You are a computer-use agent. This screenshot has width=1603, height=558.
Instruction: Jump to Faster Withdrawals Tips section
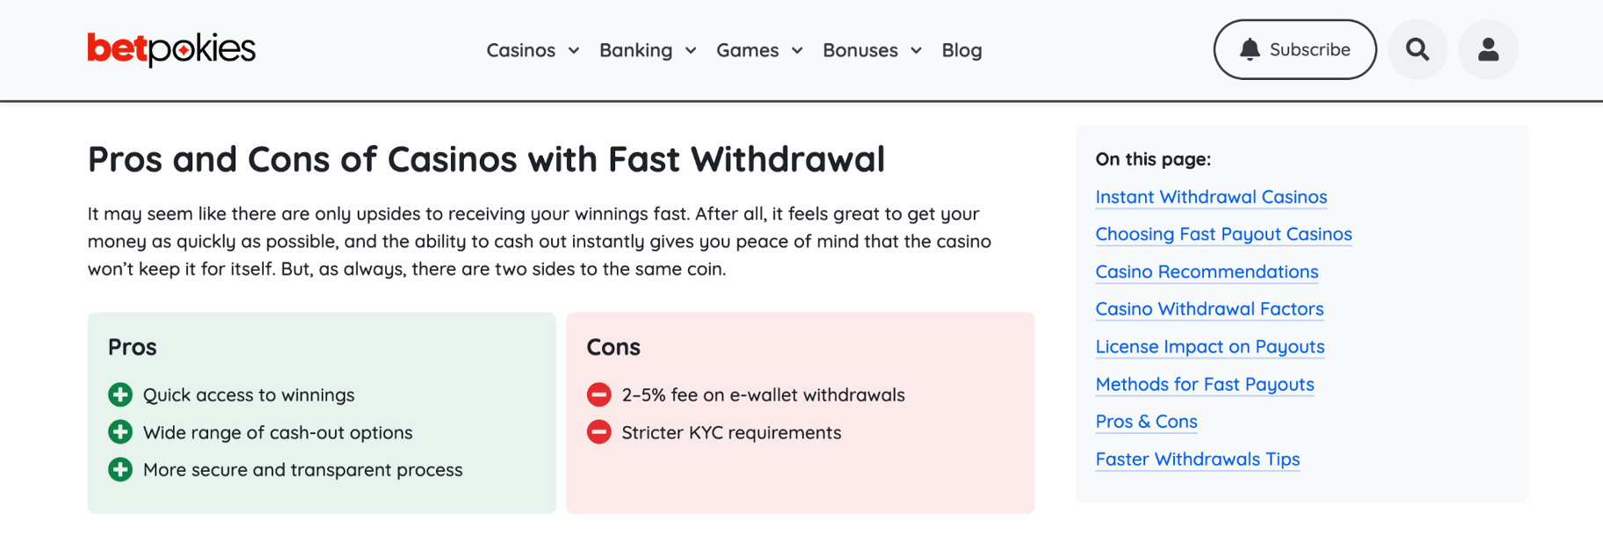pos(1197,460)
